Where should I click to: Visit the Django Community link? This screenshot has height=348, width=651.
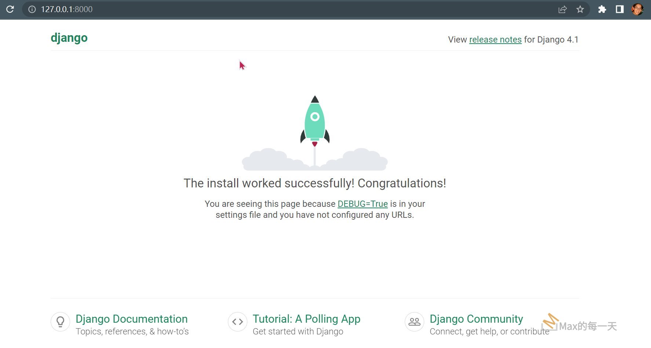476,319
